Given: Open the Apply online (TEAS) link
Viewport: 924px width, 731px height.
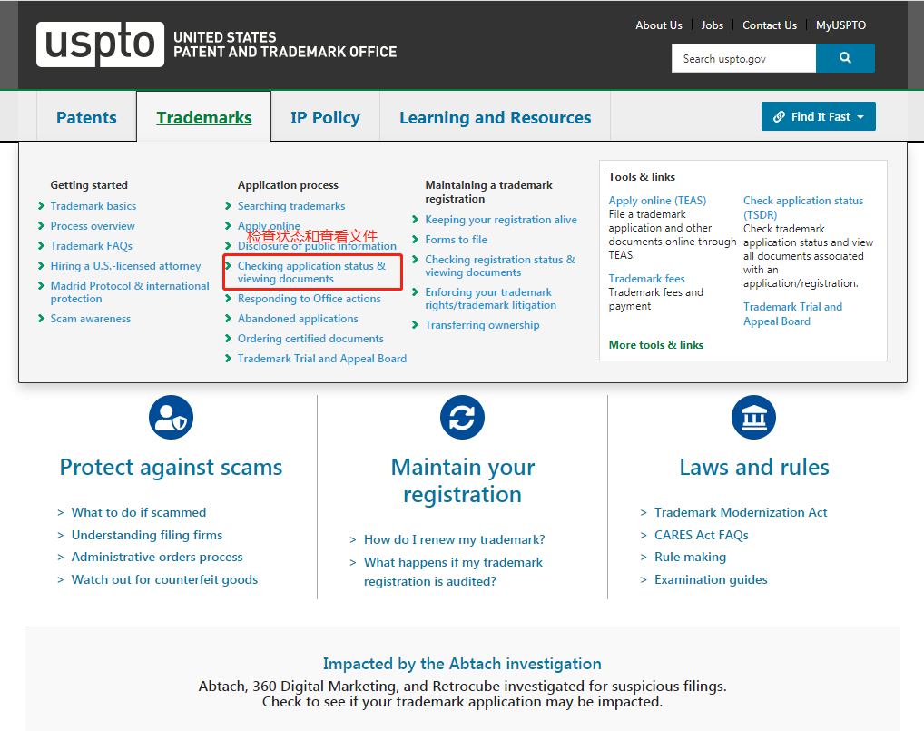Looking at the screenshot, I should [657, 201].
